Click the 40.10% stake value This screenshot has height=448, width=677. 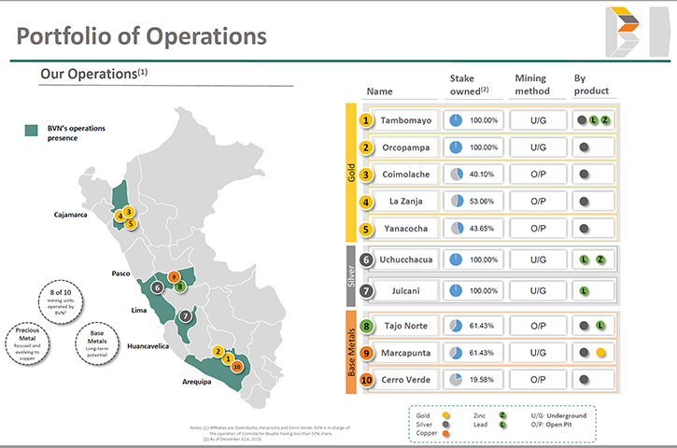point(482,175)
